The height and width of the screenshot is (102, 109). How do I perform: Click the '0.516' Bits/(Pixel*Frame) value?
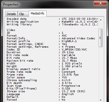(x=66, y=89)
